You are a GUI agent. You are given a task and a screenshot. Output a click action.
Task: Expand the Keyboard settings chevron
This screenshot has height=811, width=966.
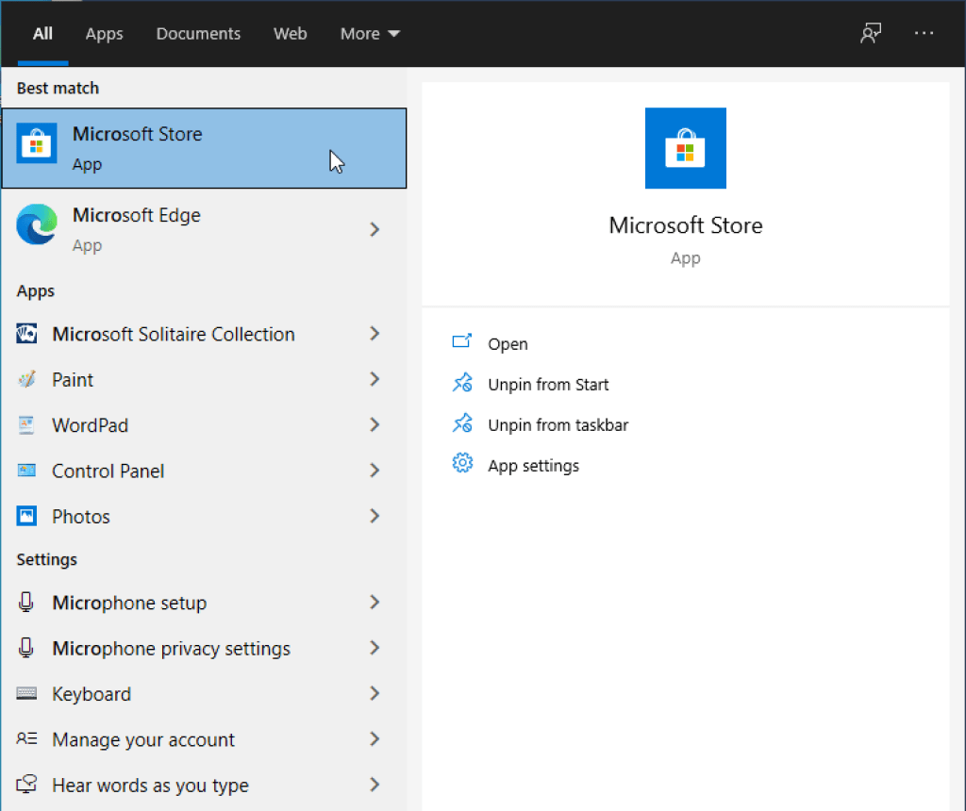375,694
